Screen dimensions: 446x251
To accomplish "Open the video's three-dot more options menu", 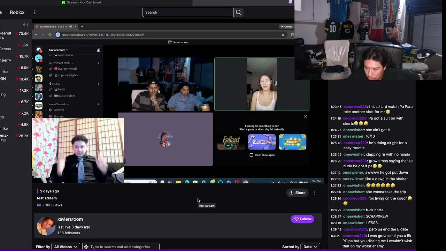I will [315, 193].
